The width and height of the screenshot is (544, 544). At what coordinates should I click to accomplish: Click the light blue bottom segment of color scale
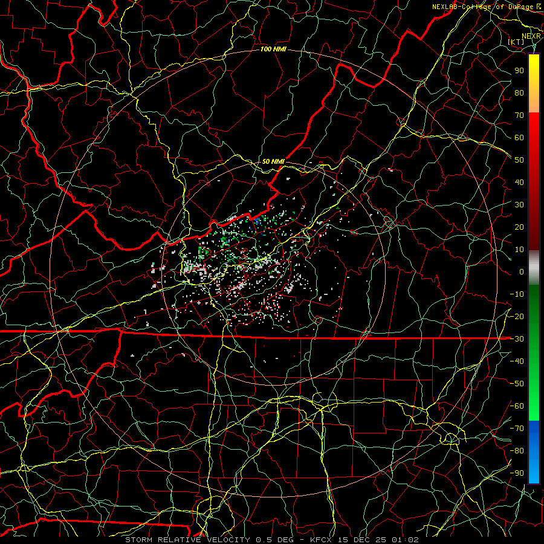(x=534, y=472)
